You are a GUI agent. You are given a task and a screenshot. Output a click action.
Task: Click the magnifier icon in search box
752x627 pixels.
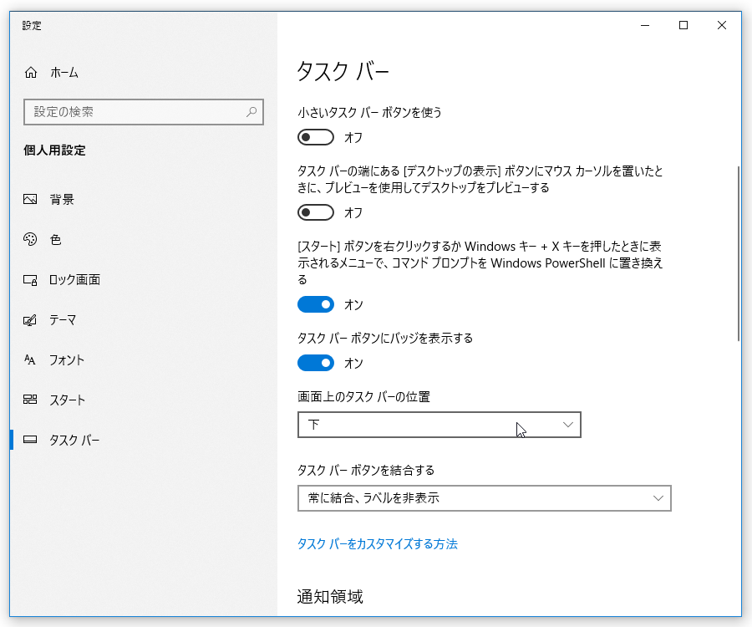[x=252, y=112]
